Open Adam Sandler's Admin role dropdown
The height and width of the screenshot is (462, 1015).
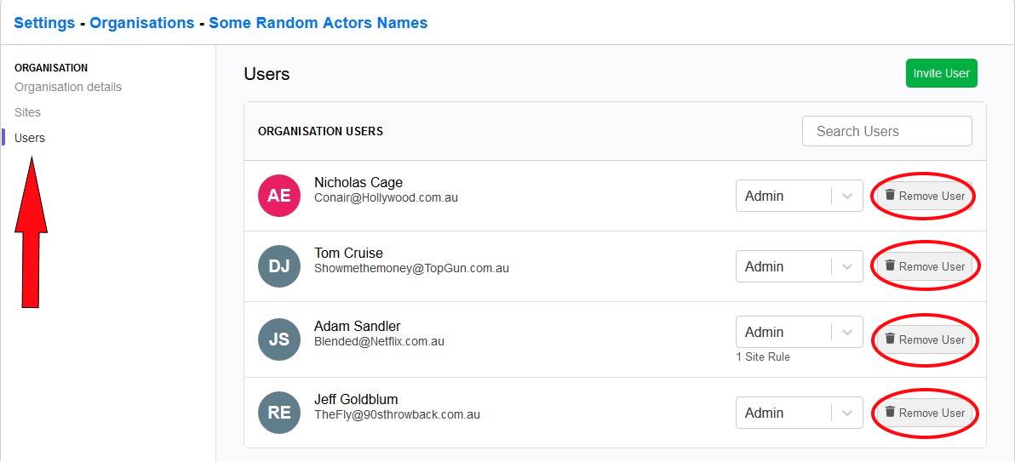(799, 332)
